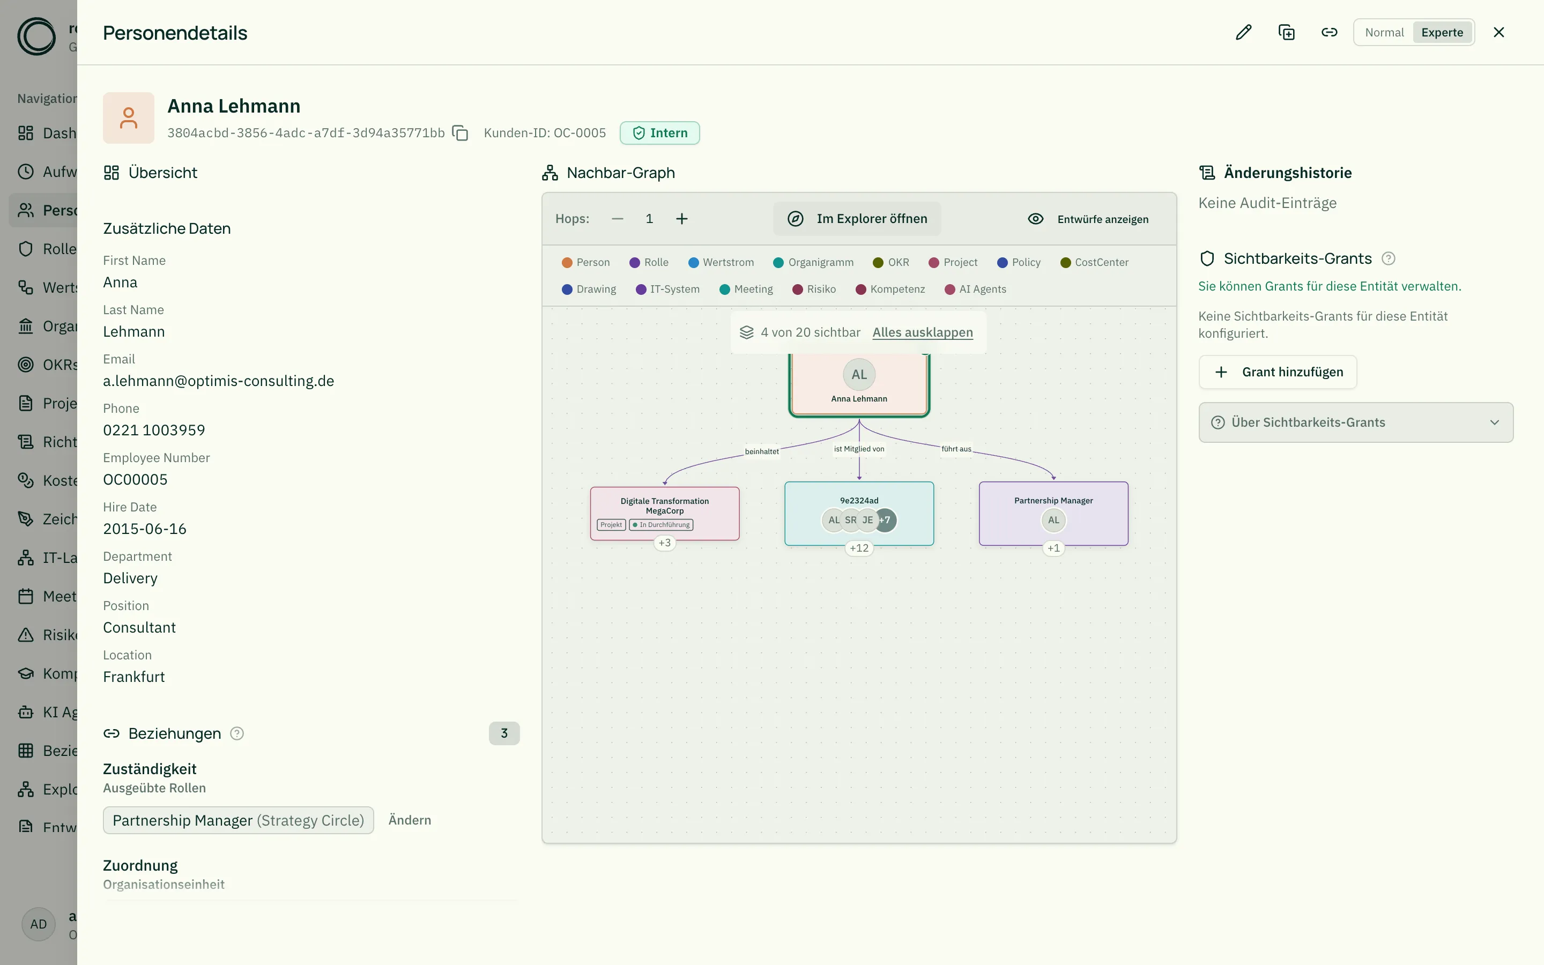Click the Intern badge

[x=660, y=133]
